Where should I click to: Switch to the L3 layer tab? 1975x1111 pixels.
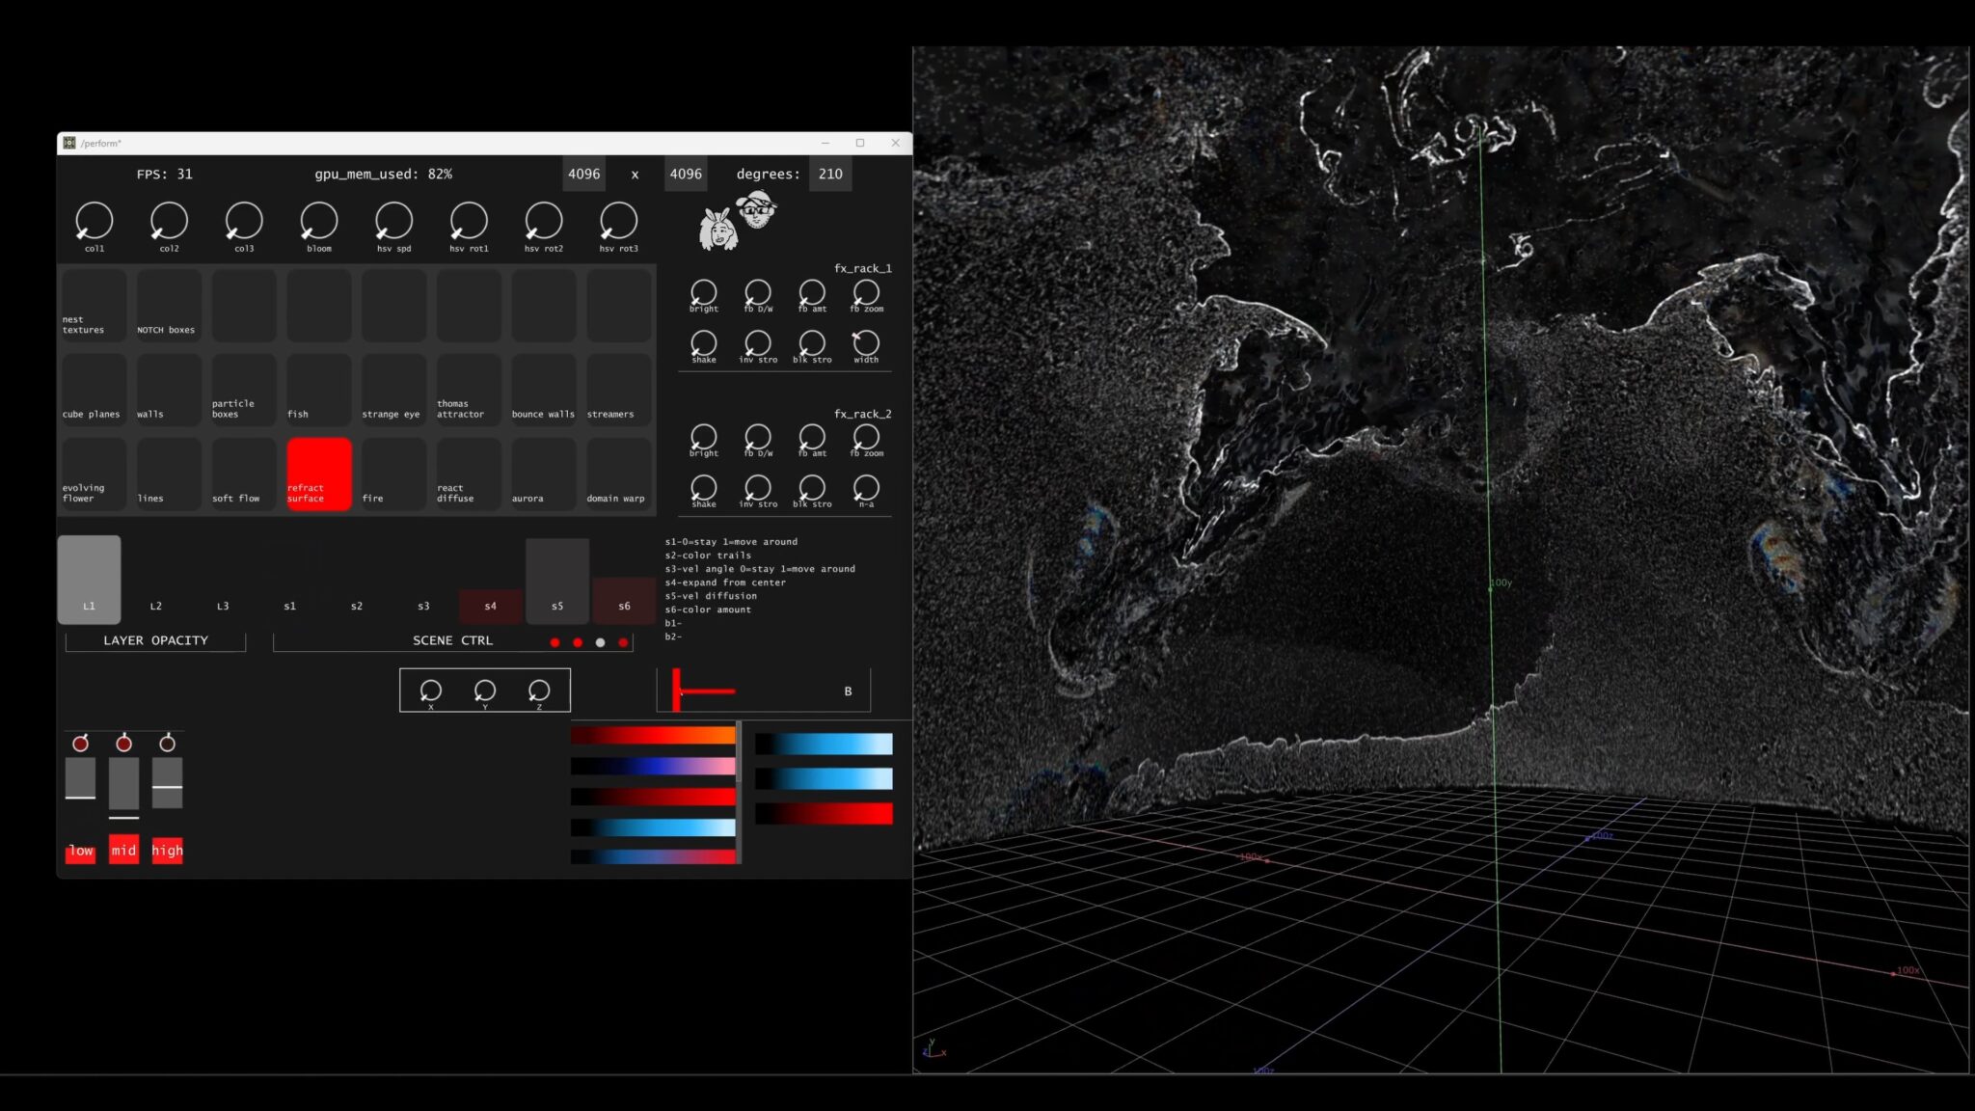[x=222, y=606]
